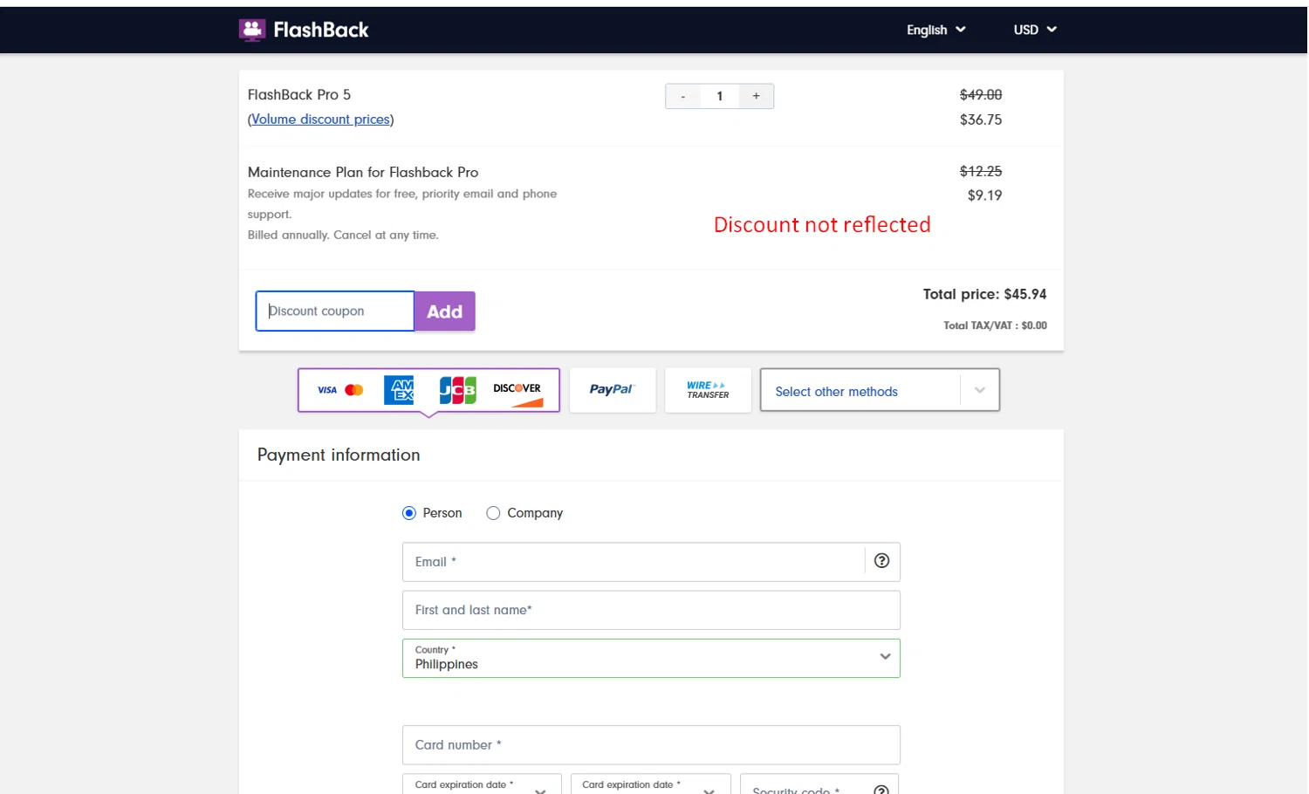The width and height of the screenshot is (1309, 794).
Task: Click the crossed-out $12.25 price
Action: click(x=981, y=171)
